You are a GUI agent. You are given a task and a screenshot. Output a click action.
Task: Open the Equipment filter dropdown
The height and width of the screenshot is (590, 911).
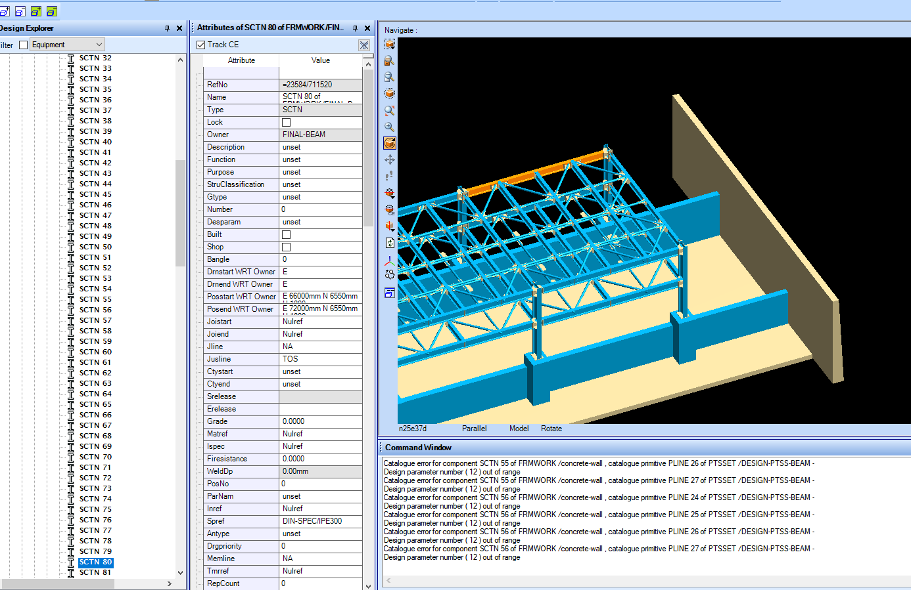(x=99, y=44)
